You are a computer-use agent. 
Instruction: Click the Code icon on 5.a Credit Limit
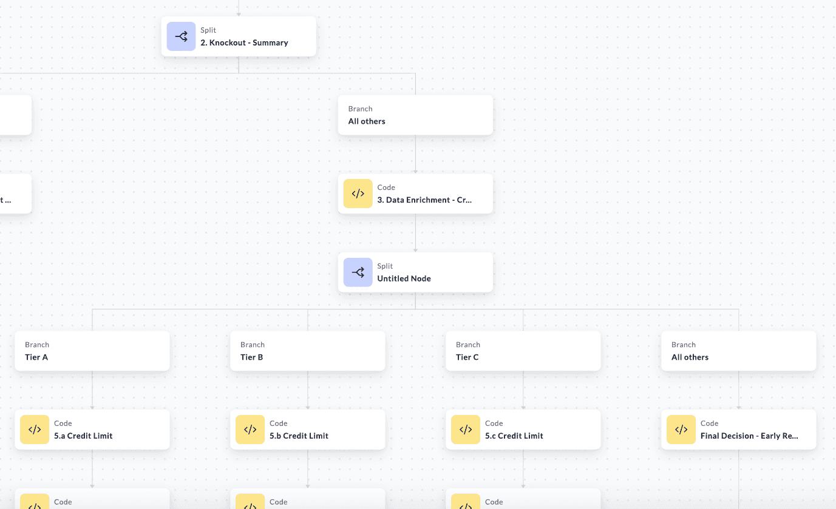[35, 429]
